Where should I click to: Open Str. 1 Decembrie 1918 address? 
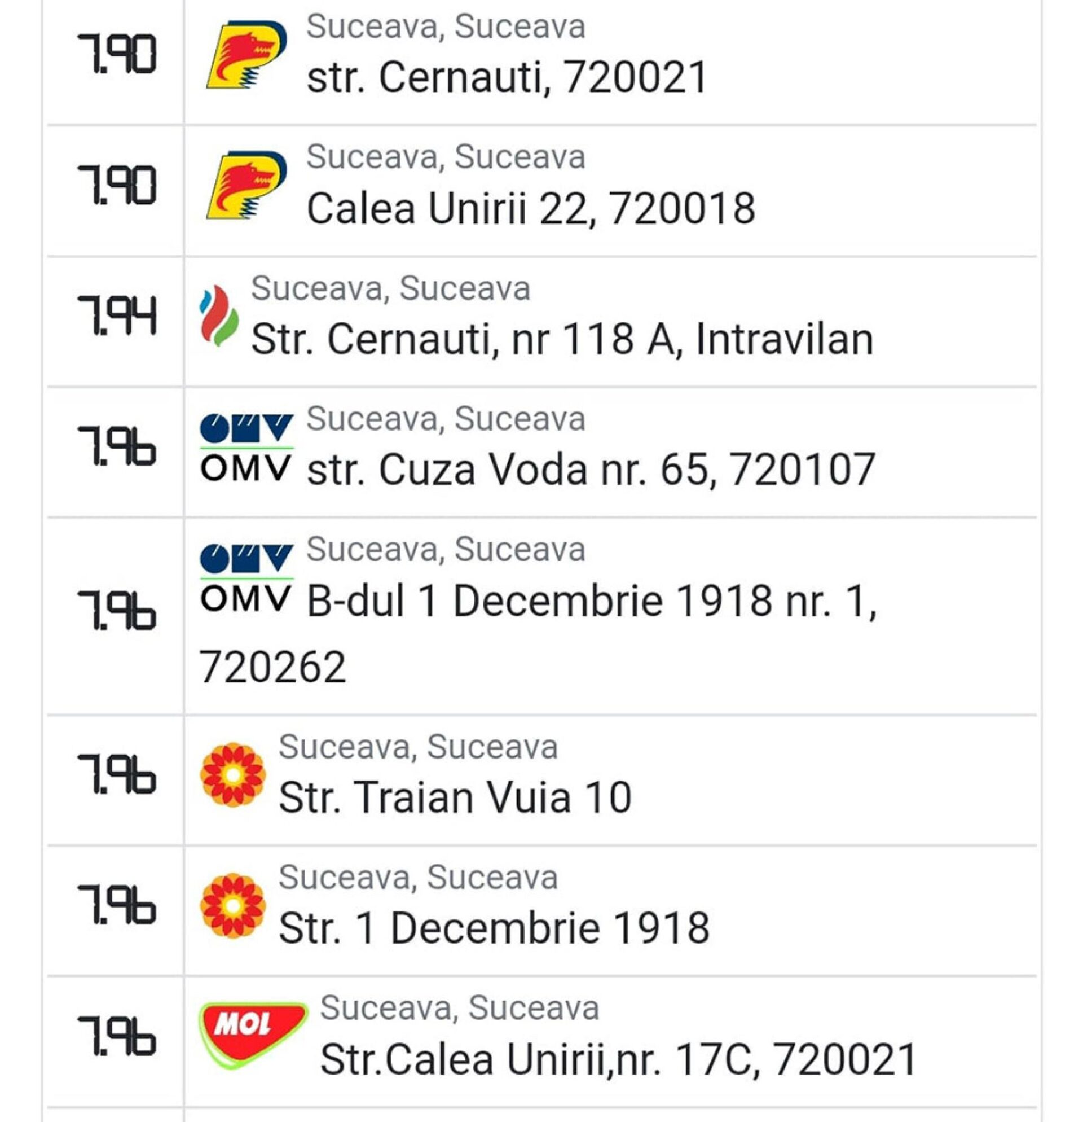tap(494, 927)
